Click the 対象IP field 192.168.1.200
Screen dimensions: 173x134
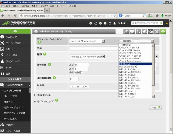(79, 87)
